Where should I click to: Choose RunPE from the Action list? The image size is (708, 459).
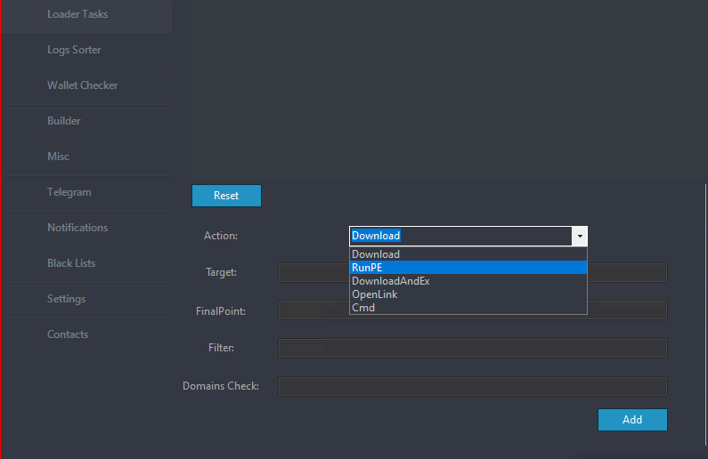pyautogui.click(x=468, y=268)
